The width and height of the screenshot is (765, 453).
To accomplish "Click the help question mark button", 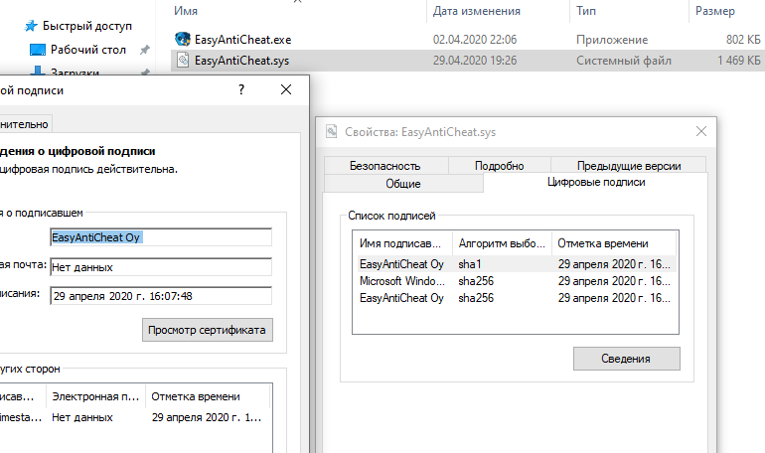I will (x=241, y=89).
